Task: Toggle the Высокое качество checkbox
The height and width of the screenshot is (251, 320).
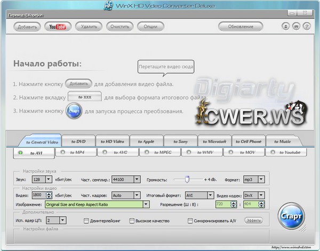Action: 132,220
